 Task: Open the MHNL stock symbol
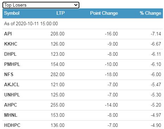coord(11,115)
